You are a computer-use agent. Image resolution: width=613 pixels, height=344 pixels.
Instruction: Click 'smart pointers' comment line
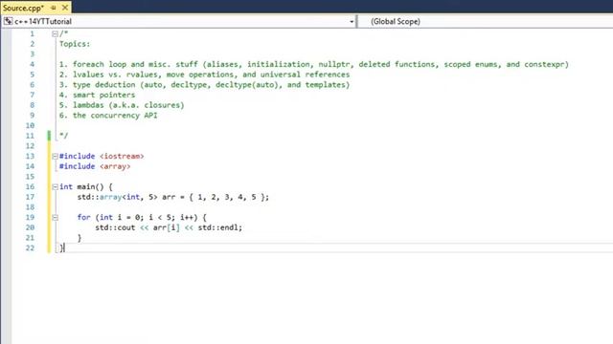point(97,95)
